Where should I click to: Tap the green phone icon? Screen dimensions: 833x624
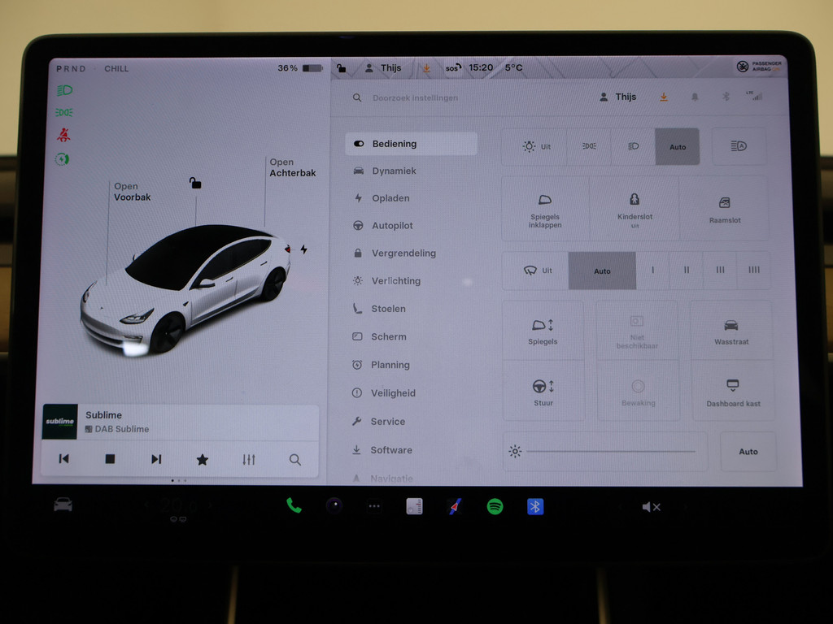(294, 506)
